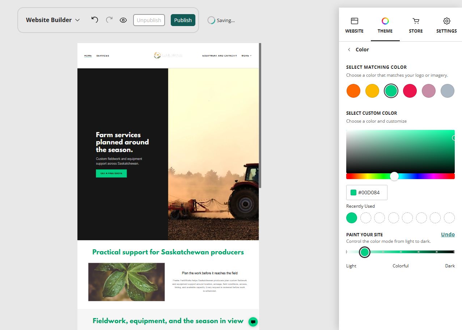Viewport: 462px width, 330px height.
Task: Click inside the custom color gradient picker
Action: point(400,151)
